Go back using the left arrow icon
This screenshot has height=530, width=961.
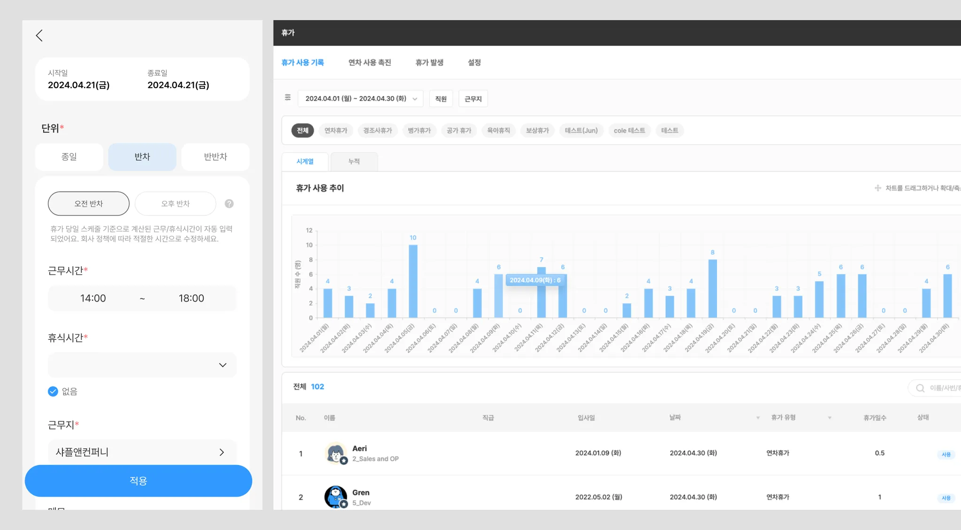click(39, 36)
